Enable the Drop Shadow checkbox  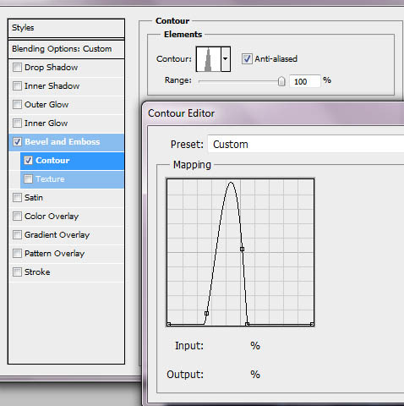tap(17, 68)
